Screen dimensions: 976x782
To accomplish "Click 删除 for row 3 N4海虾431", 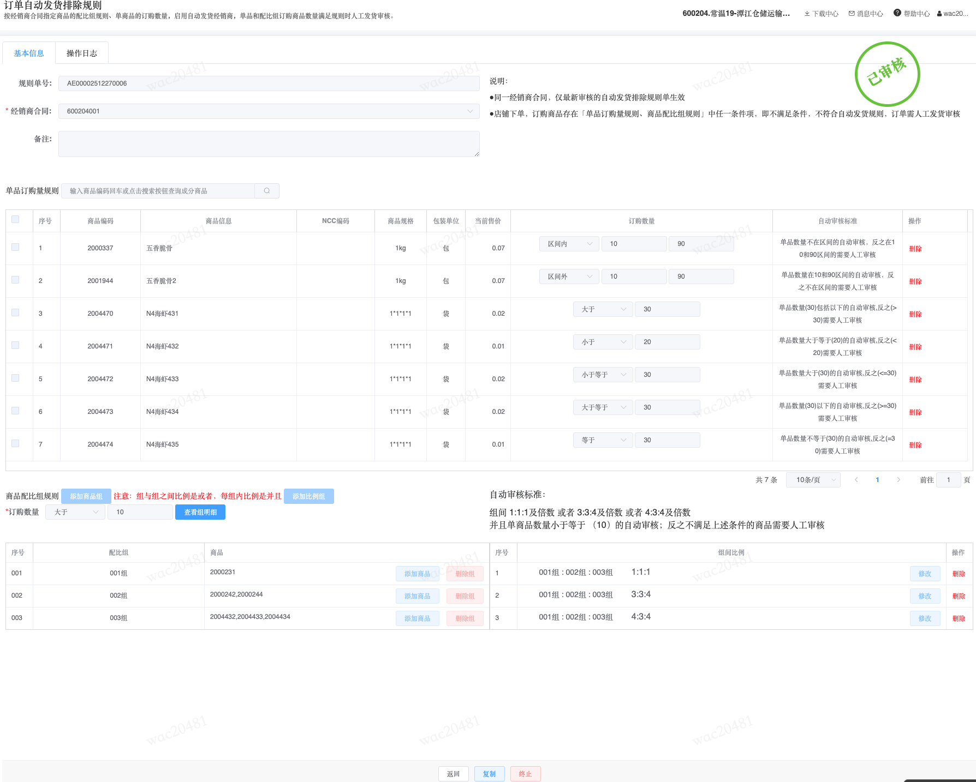I will click(915, 314).
